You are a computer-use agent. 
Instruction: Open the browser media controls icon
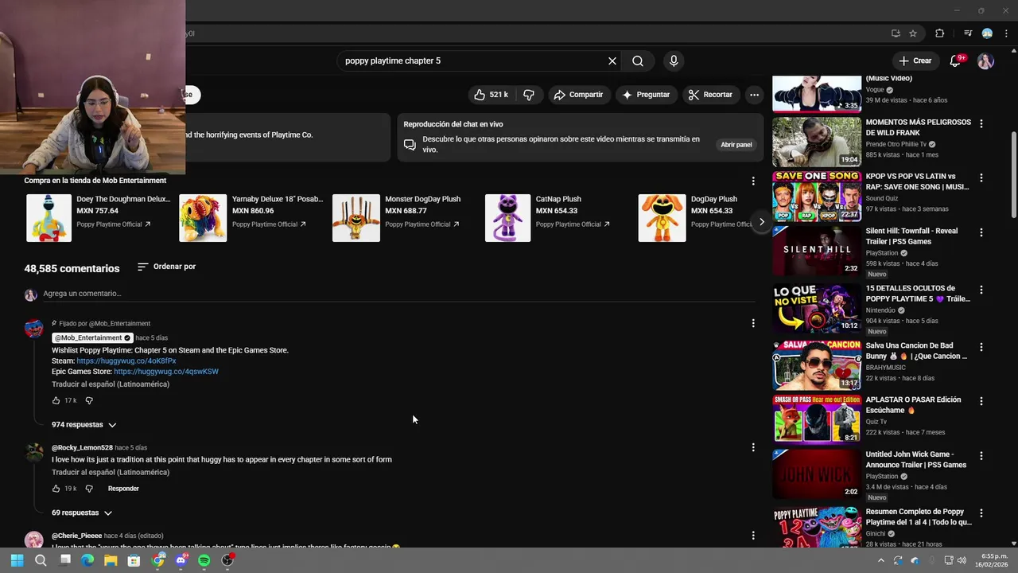click(x=968, y=33)
